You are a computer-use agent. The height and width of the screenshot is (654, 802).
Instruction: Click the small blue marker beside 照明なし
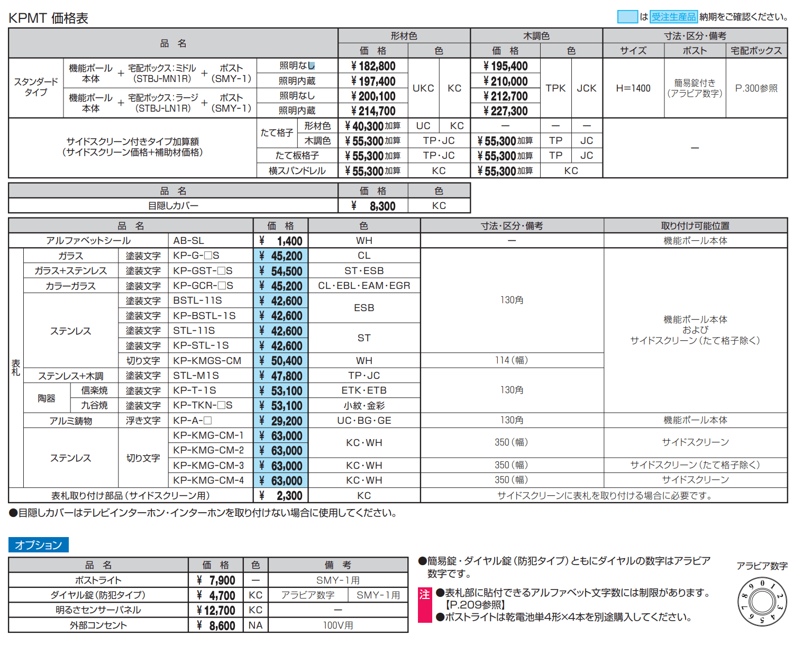[312, 66]
